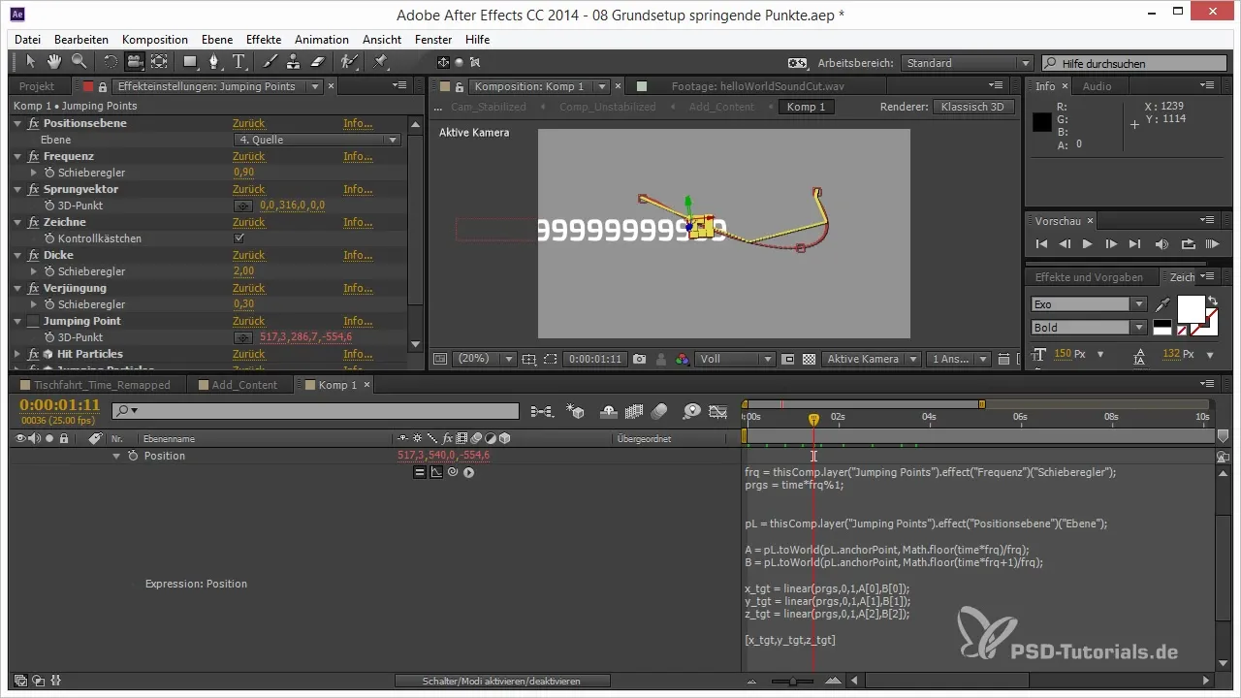
Task: Click the white fill color swatch
Action: click(x=1190, y=309)
